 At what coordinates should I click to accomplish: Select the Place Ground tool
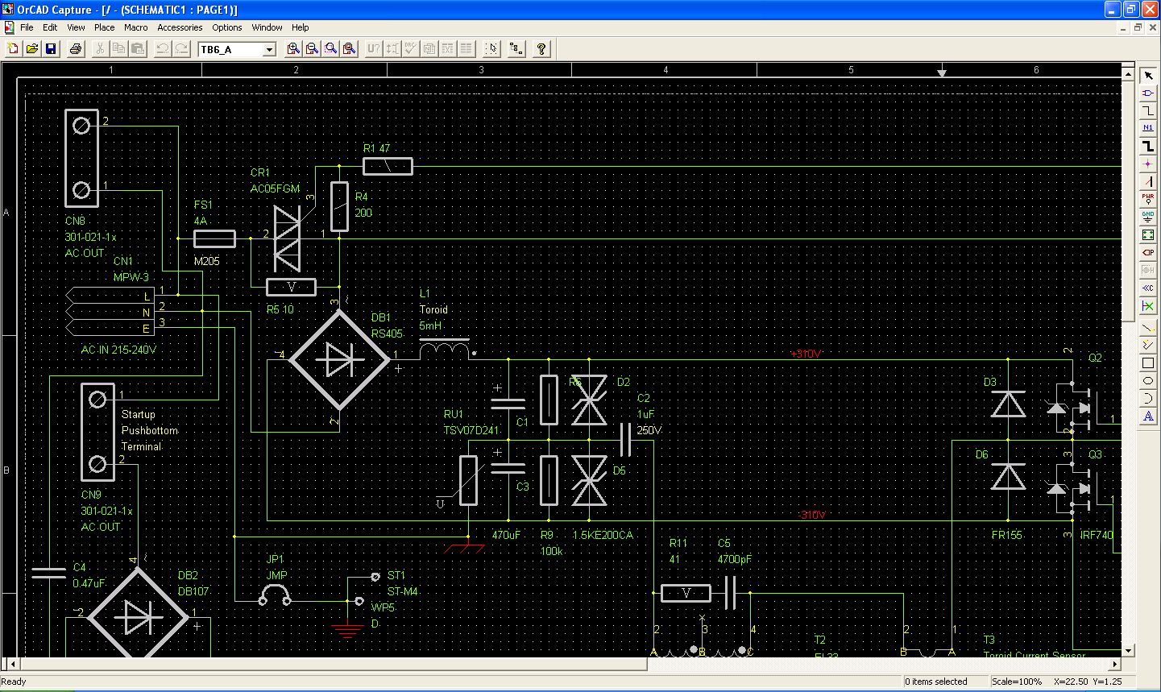point(1148,217)
